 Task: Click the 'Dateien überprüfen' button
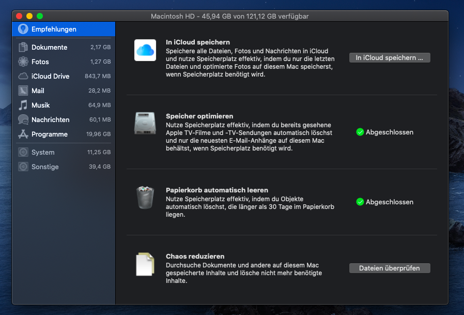click(x=390, y=268)
